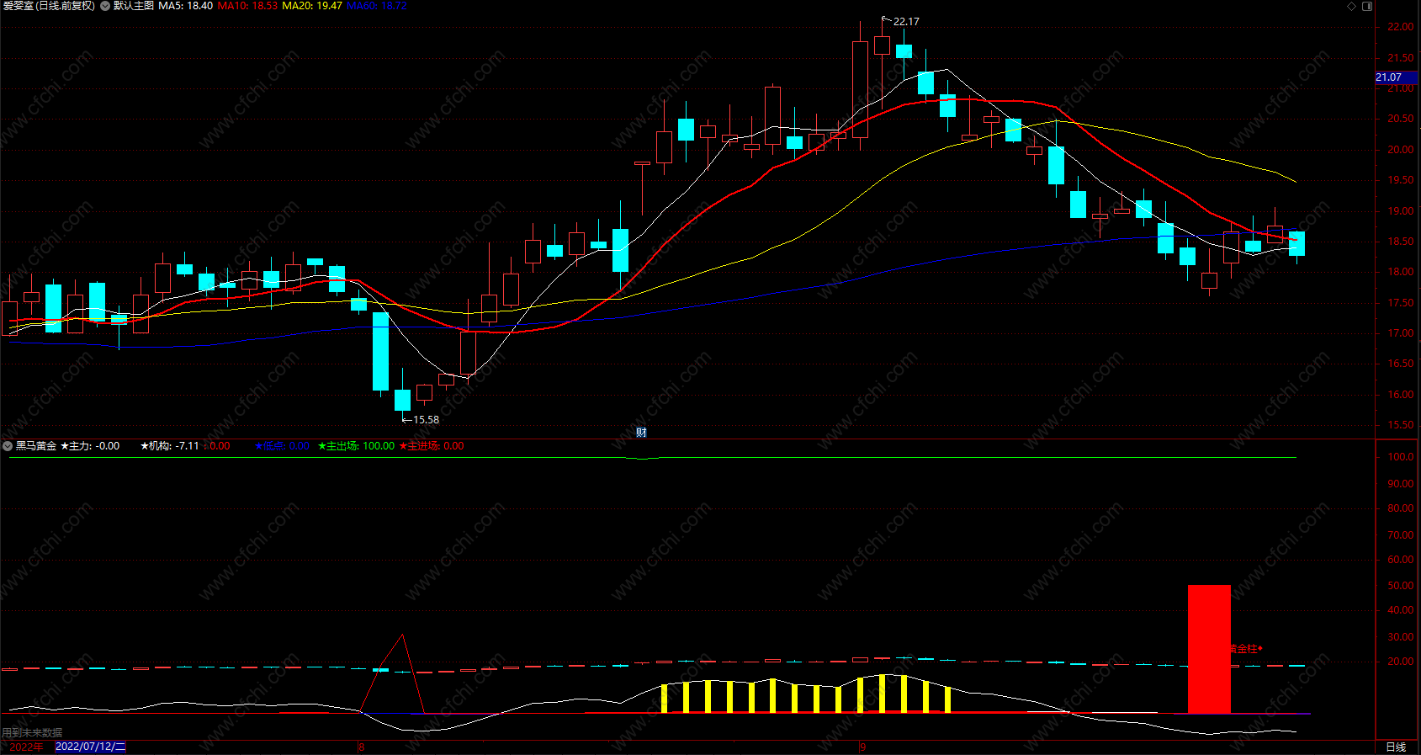Open dropdown arrow before 黑马黄金 indicator
The image size is (1421, 755).
[x=8, y=446]
